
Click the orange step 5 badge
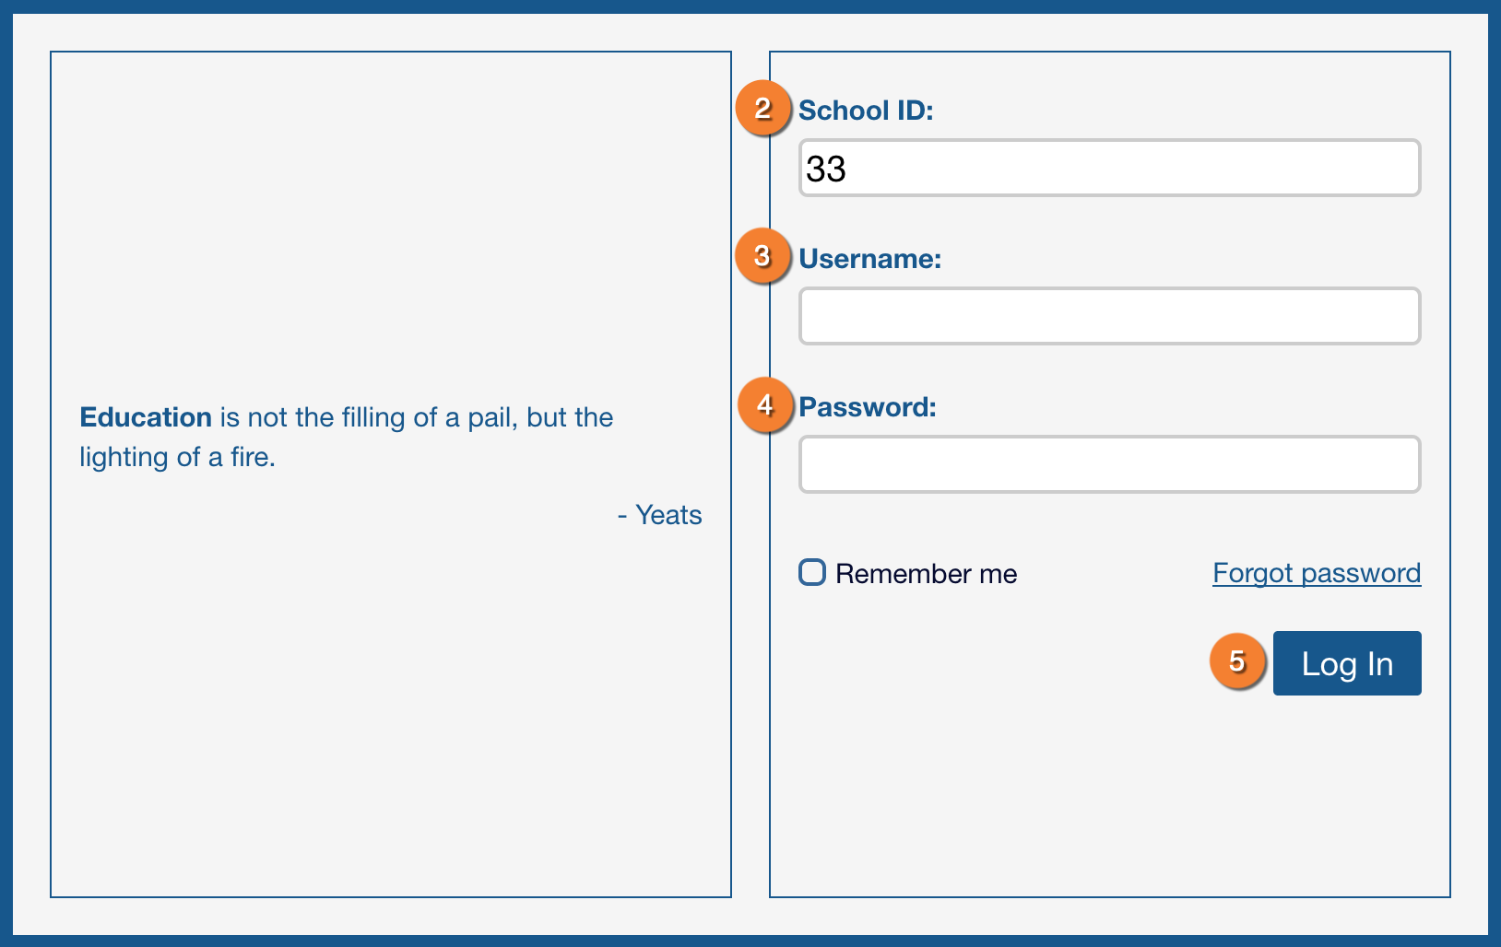click(1237, 661)
